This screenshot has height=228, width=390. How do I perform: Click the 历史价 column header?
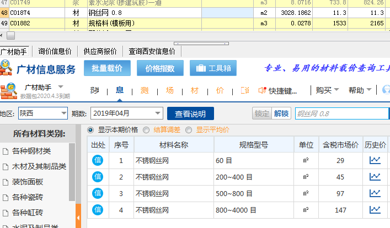click(x=375, y=144)
